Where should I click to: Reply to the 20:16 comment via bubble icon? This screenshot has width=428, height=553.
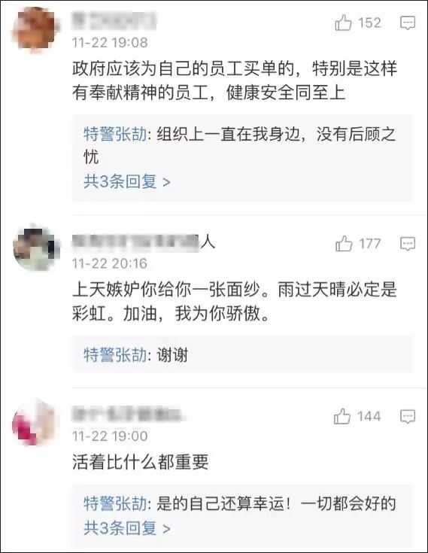[408, 244]
